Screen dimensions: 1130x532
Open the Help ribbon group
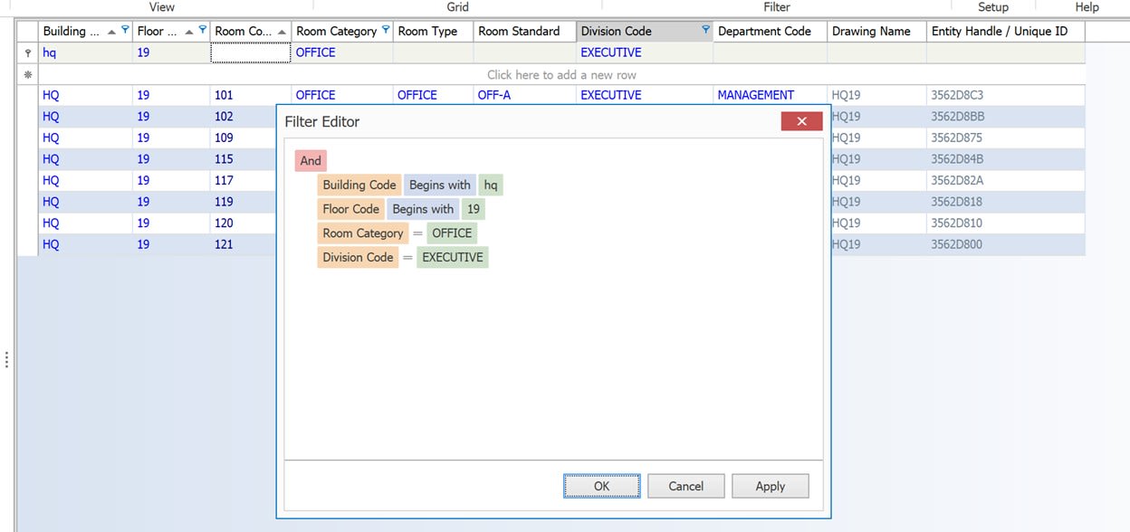(1087, 7)
